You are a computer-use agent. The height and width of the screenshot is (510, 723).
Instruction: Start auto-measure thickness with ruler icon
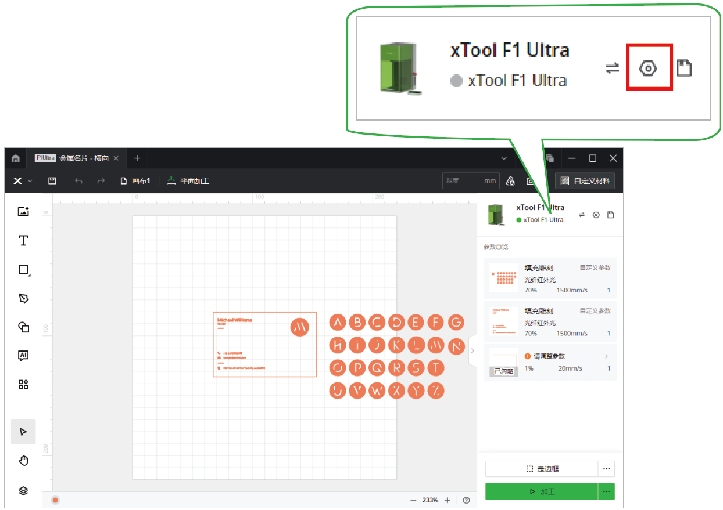tap(510, 181)
